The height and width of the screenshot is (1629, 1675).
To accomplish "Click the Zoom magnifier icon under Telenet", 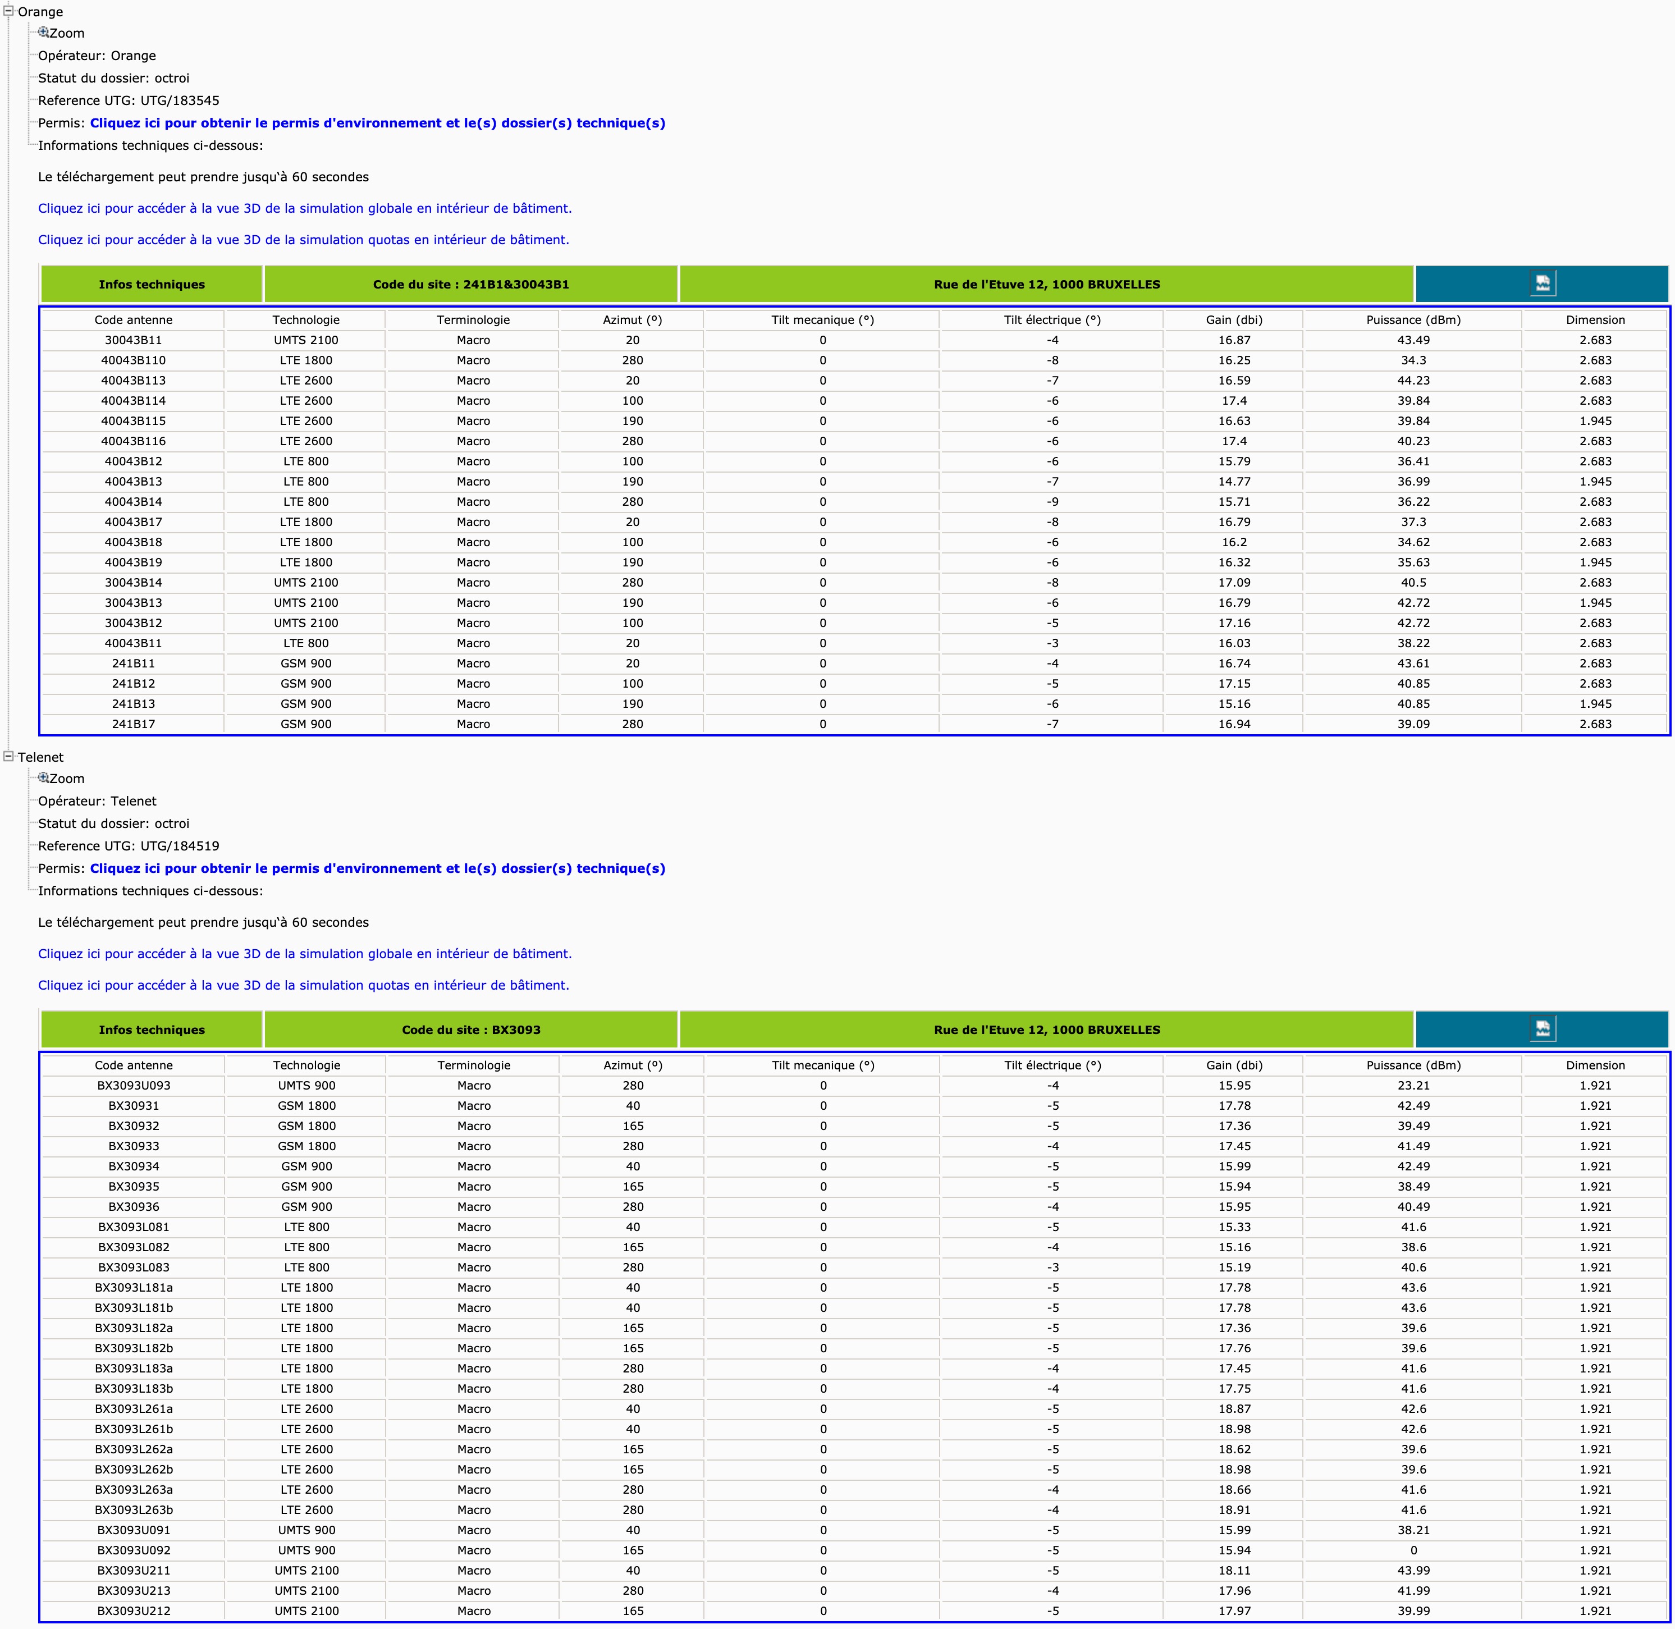I will [44, 777].
